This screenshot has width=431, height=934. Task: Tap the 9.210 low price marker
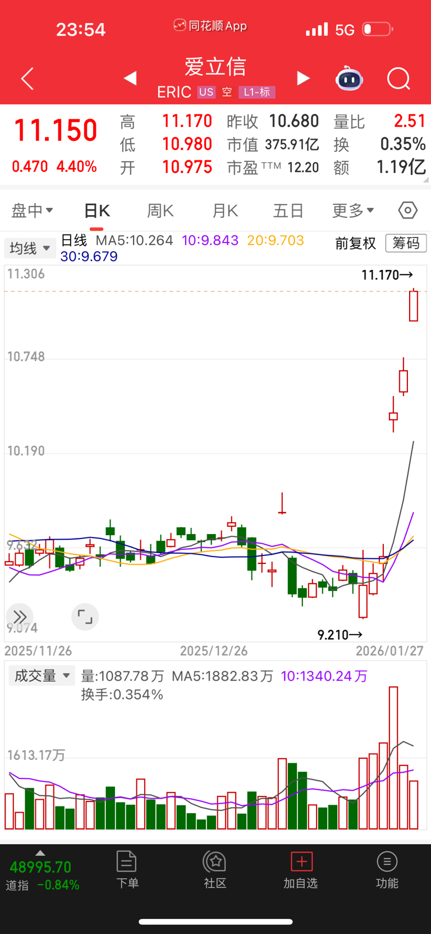340,635
